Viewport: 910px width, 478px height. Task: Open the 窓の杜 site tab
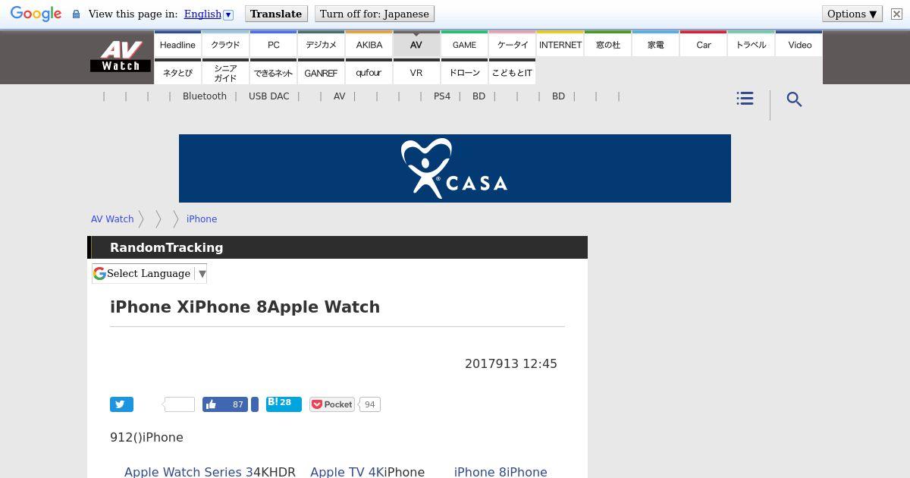[x=608, y=45]
